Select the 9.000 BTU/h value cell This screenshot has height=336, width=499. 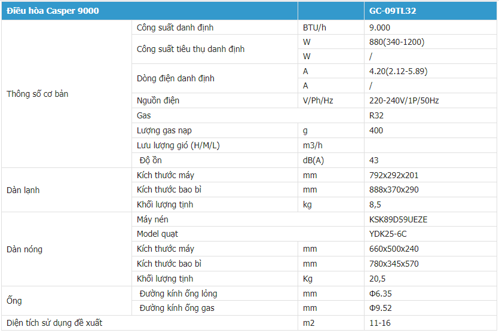click(380, 28)
